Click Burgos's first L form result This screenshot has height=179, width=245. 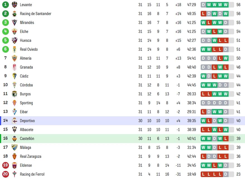click(203, 94)
